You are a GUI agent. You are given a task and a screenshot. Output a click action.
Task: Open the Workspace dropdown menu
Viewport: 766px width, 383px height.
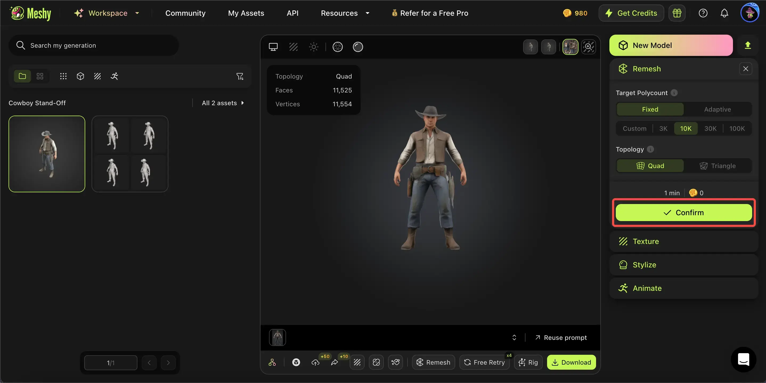tap(108, 13)
